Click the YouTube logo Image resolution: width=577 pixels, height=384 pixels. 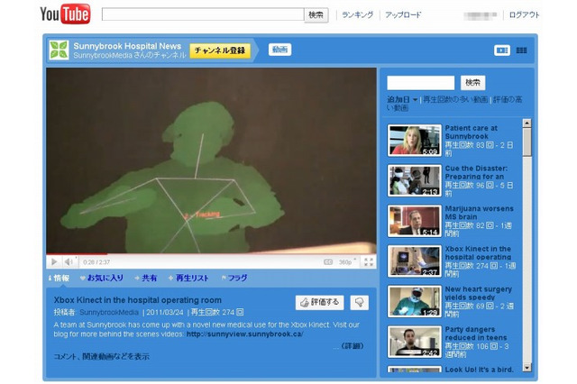[65, 14]
